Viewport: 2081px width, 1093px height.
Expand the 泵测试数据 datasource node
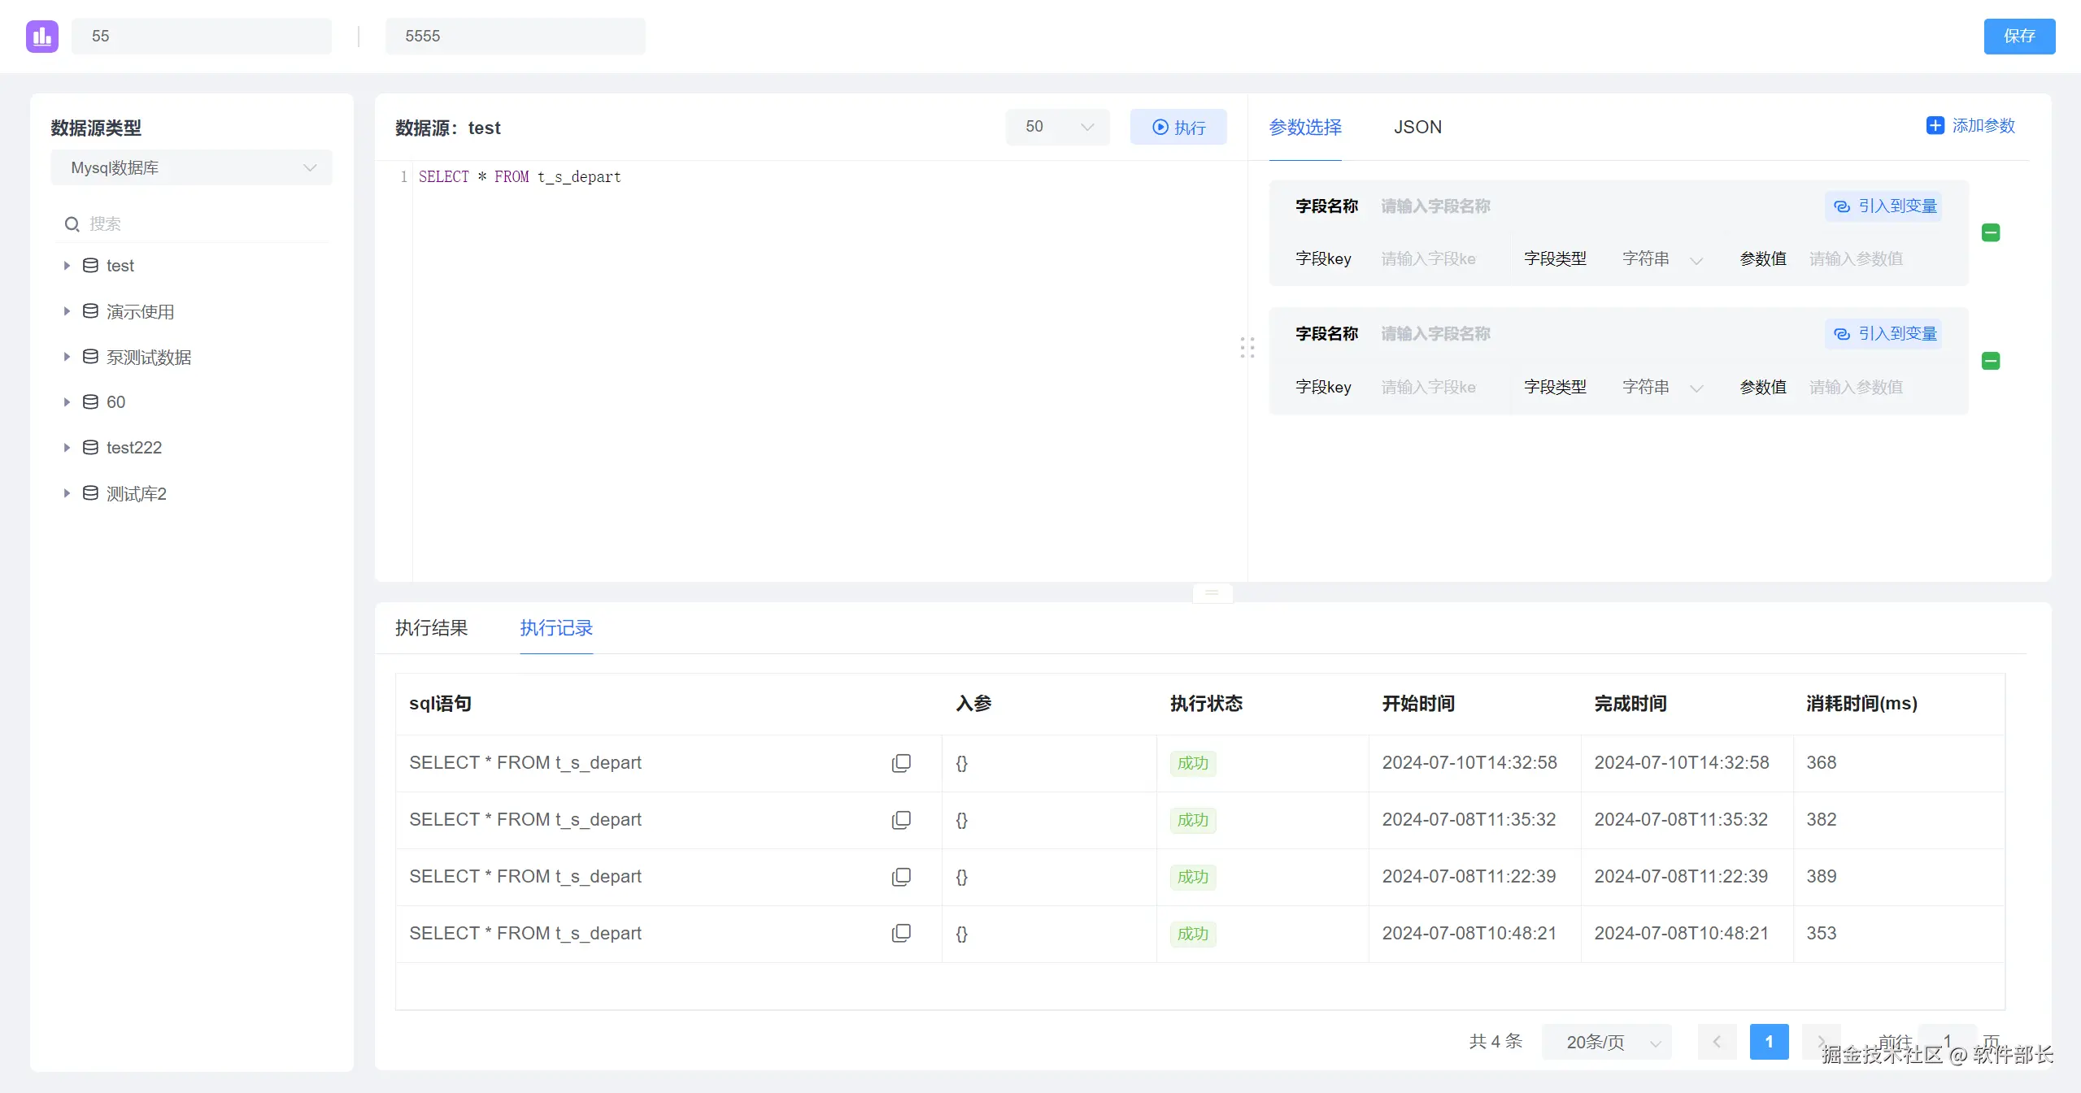click(x=67, y=357)
